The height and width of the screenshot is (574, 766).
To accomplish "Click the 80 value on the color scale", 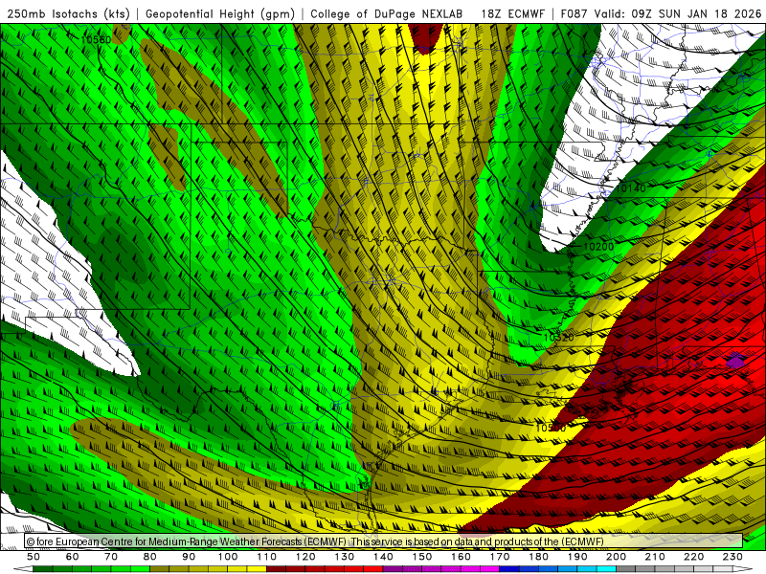I will click(150, 557).
